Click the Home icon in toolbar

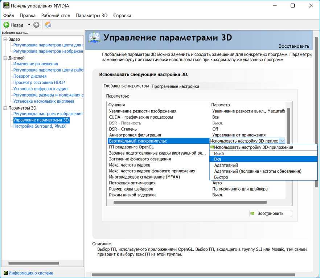click(48, 25)
